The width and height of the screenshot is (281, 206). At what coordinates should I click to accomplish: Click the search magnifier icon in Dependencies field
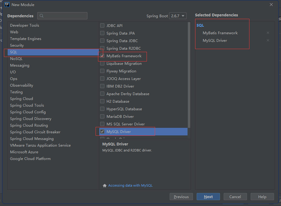(42, 16)
